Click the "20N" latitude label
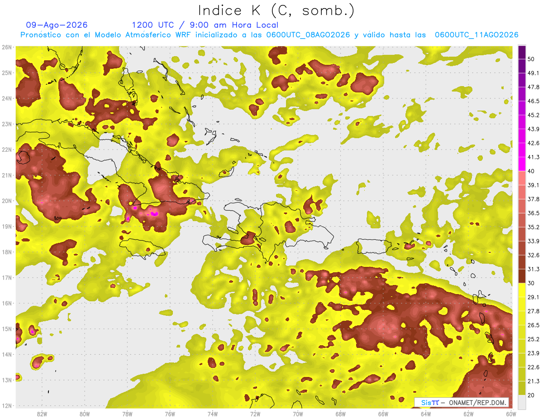 7,201
